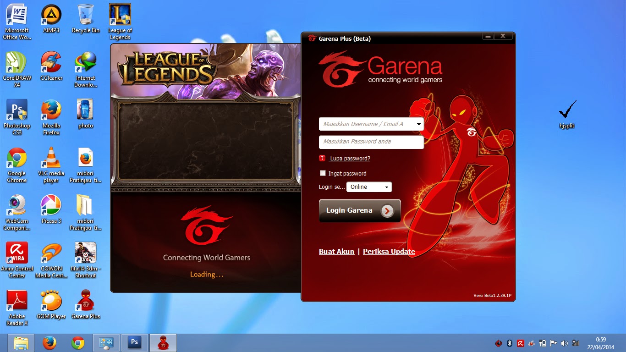
Task: Open the Buat Akun link
Action: pyautogui.click(x=336, y=252)
